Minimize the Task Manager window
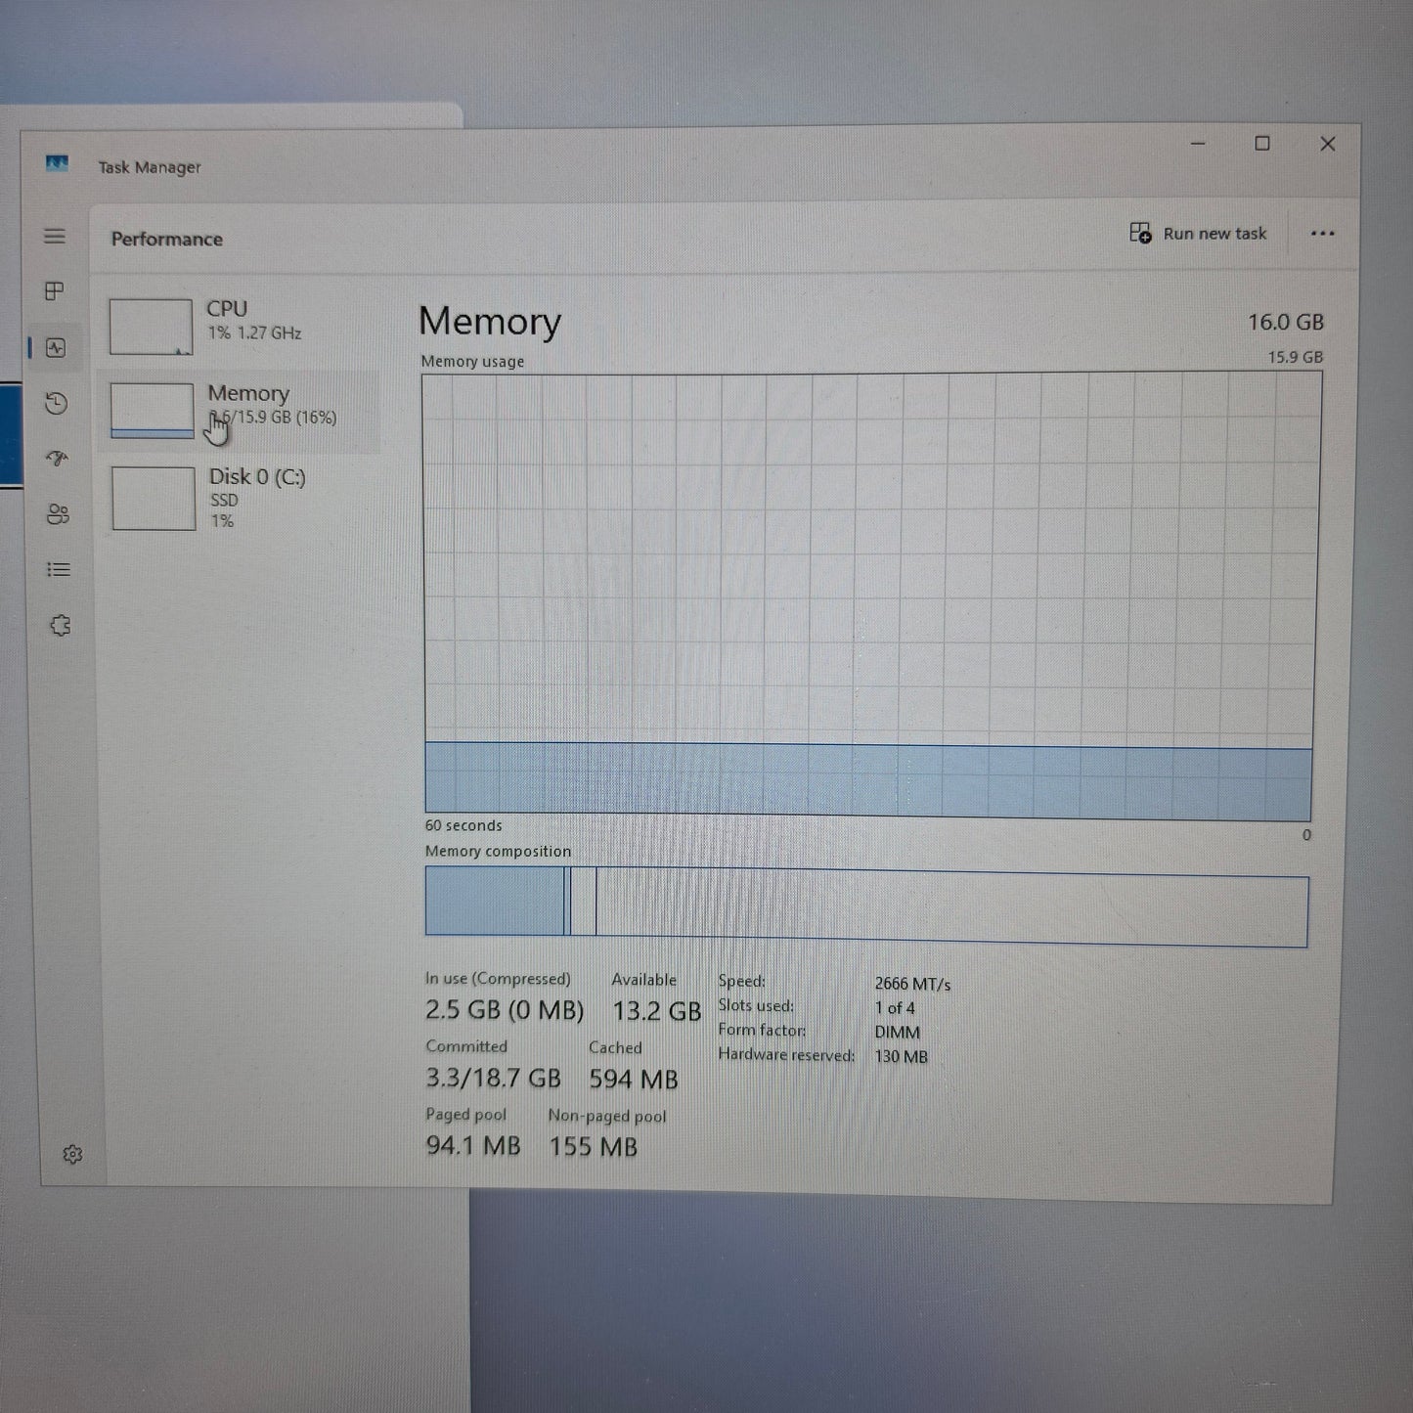The image size is (1413, 1413). tap(1198, 144)
